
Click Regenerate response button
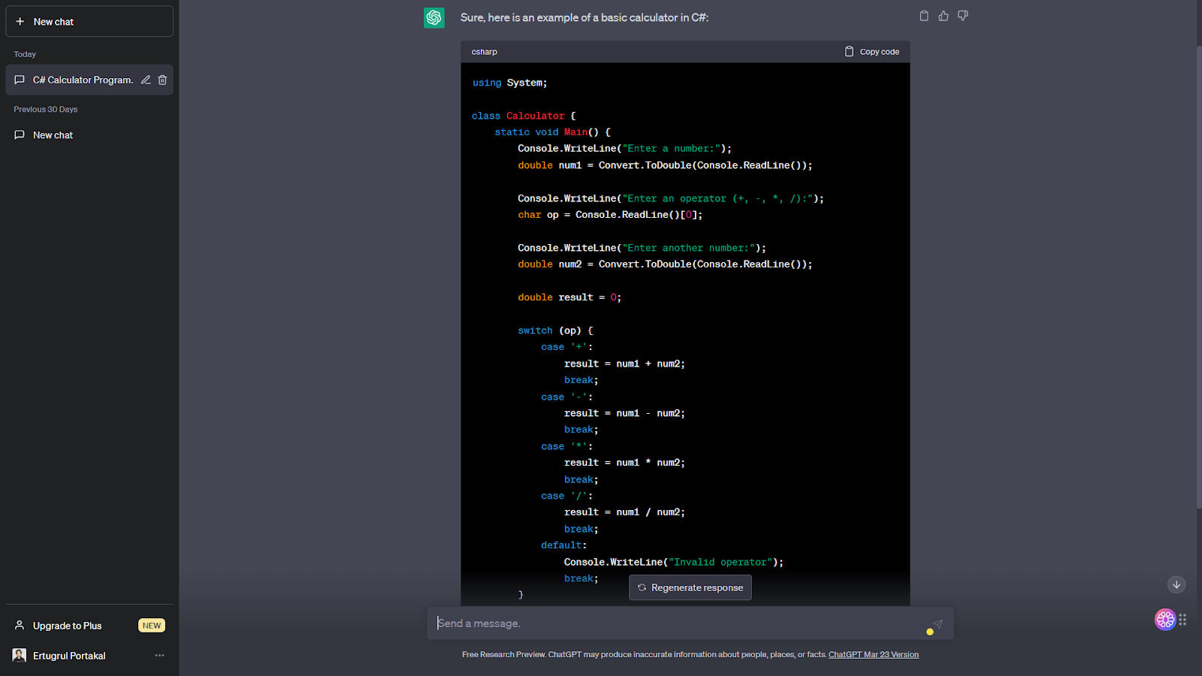[690, 587]
